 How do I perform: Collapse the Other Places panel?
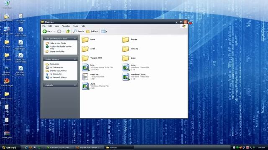75,59
